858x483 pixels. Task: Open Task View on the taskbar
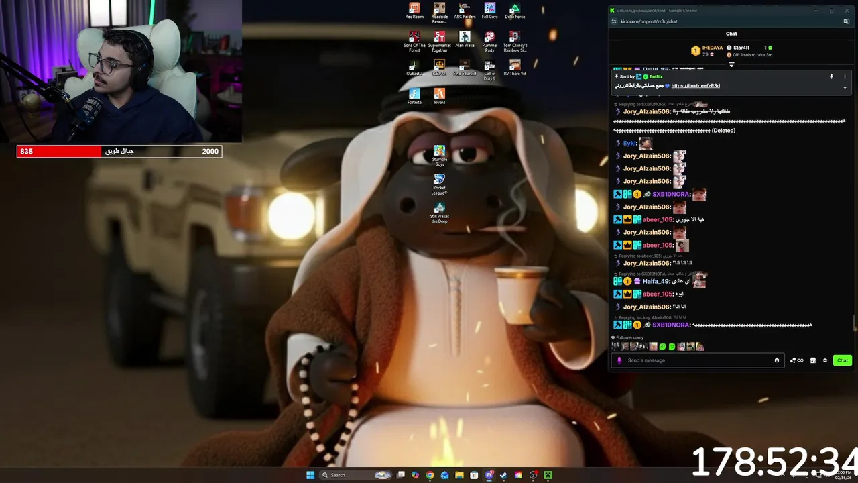401,475
